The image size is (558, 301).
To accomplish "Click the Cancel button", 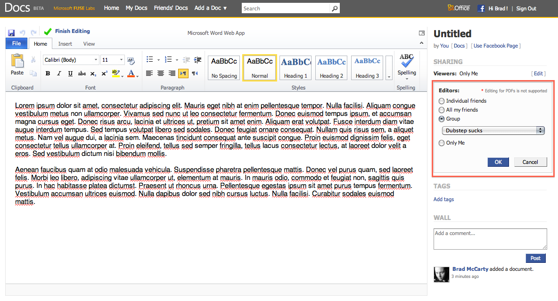I will point(530,162).
